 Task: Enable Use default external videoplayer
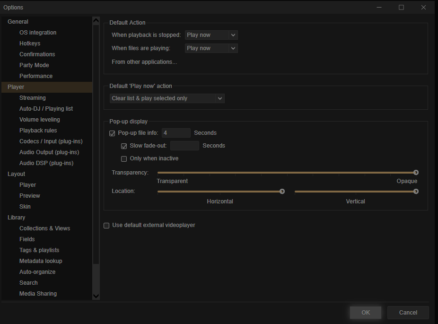click(106, 226)
